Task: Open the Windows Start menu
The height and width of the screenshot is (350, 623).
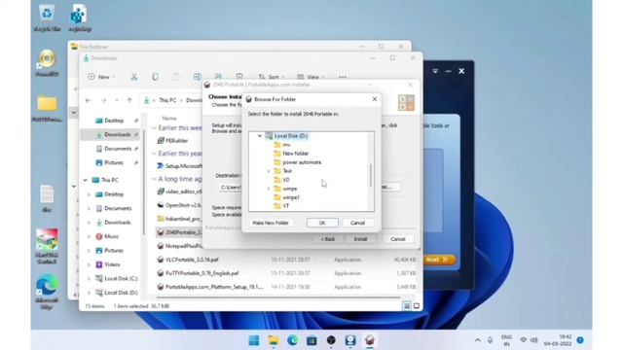Action: [254, 340]
